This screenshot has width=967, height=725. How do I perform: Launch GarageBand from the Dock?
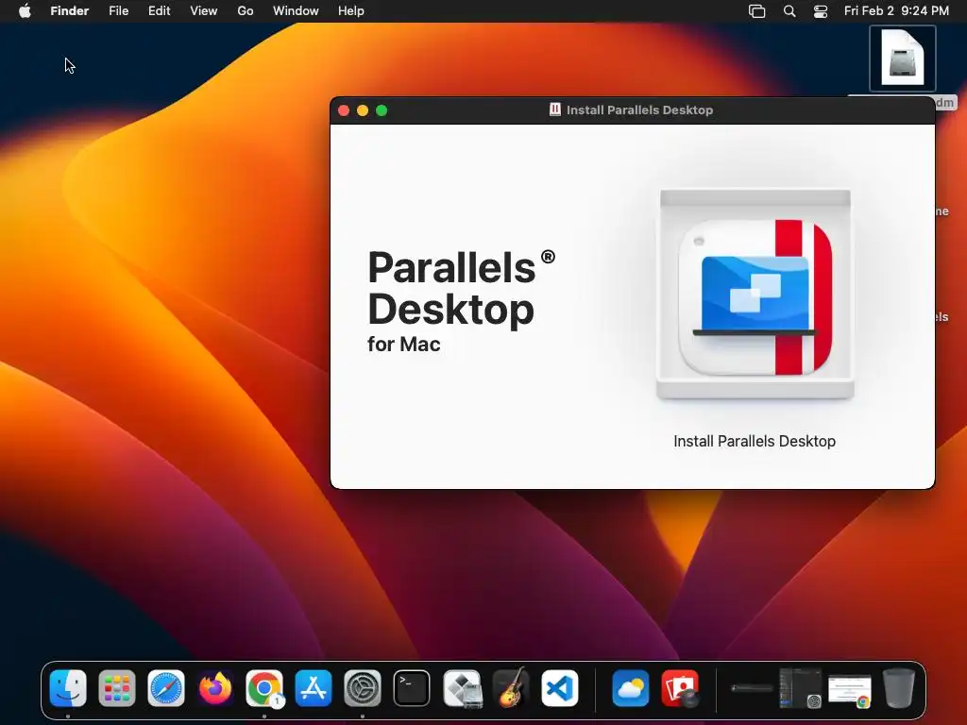pos(511,688)
